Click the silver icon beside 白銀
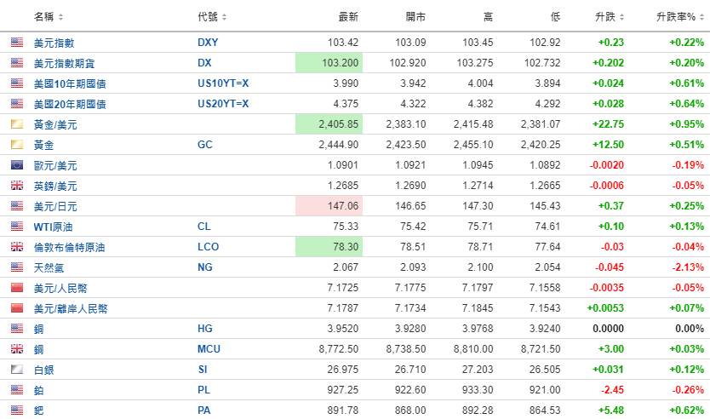Viewport: 710px width, 419px height. coord(17,370)
